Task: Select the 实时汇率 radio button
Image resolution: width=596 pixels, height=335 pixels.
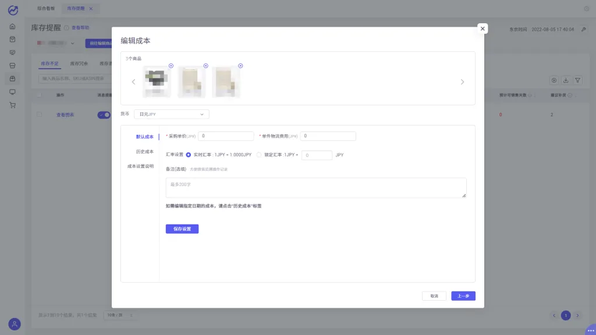Action: coord(188,155)
